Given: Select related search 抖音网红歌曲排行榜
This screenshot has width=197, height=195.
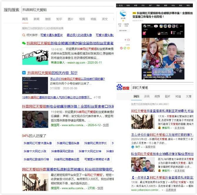Looking at the screenshot, I should point(36,159).
